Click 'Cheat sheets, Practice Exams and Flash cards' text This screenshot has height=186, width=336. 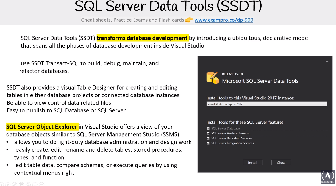click(132, 20)
